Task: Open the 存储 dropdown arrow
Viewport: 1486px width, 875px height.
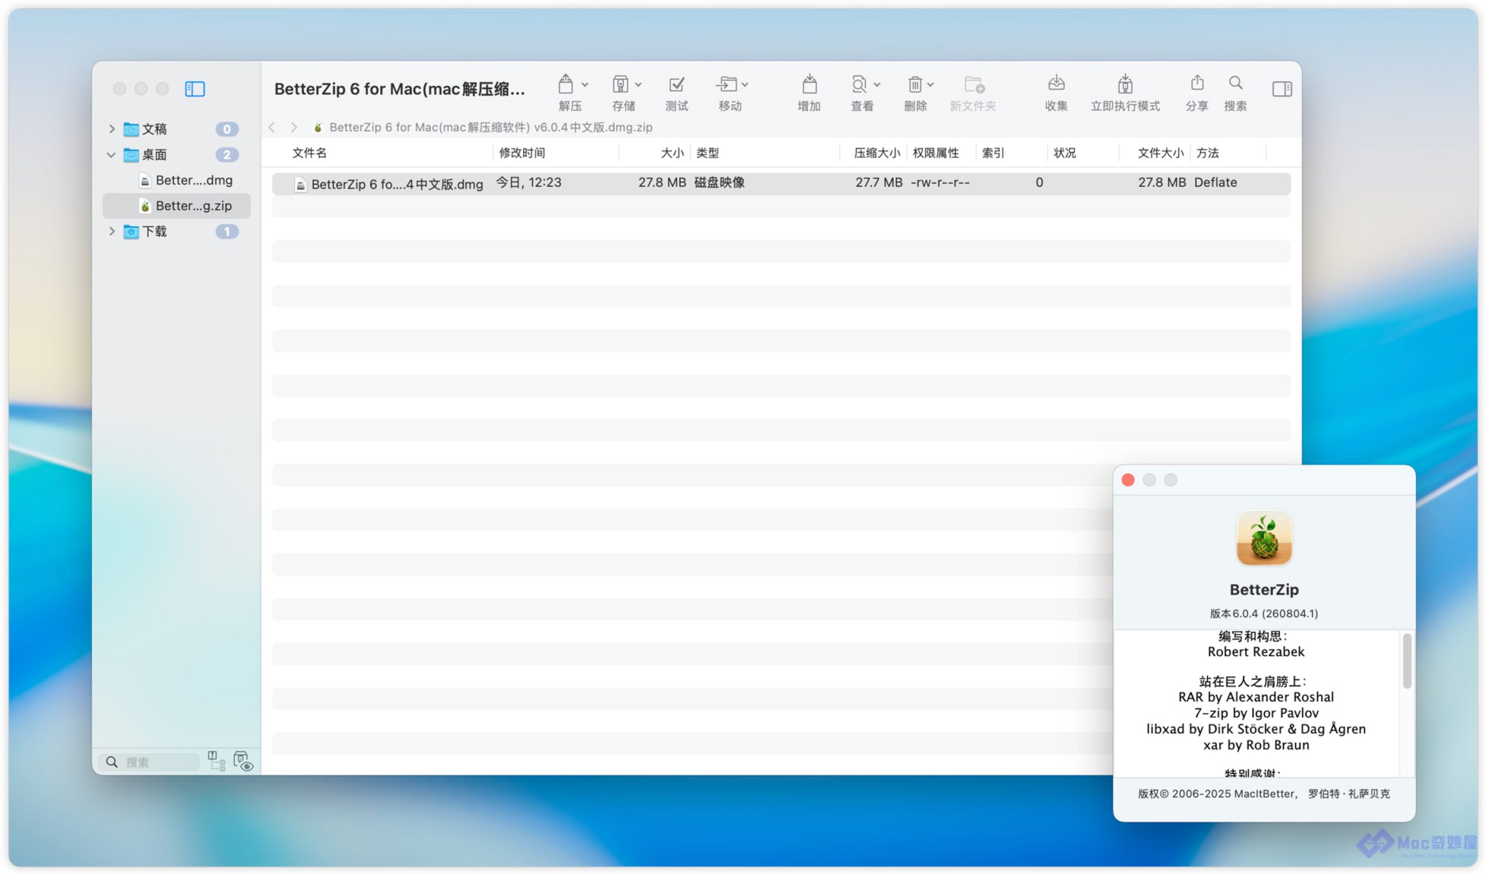Action: 638,85
